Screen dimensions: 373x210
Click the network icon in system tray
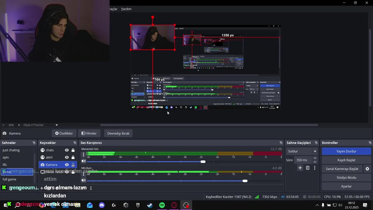click(x=335, y=205)
